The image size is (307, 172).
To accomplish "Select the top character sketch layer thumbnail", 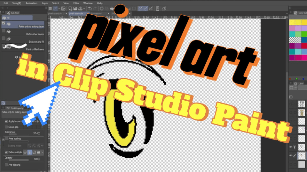I will [x=302, y=104].
